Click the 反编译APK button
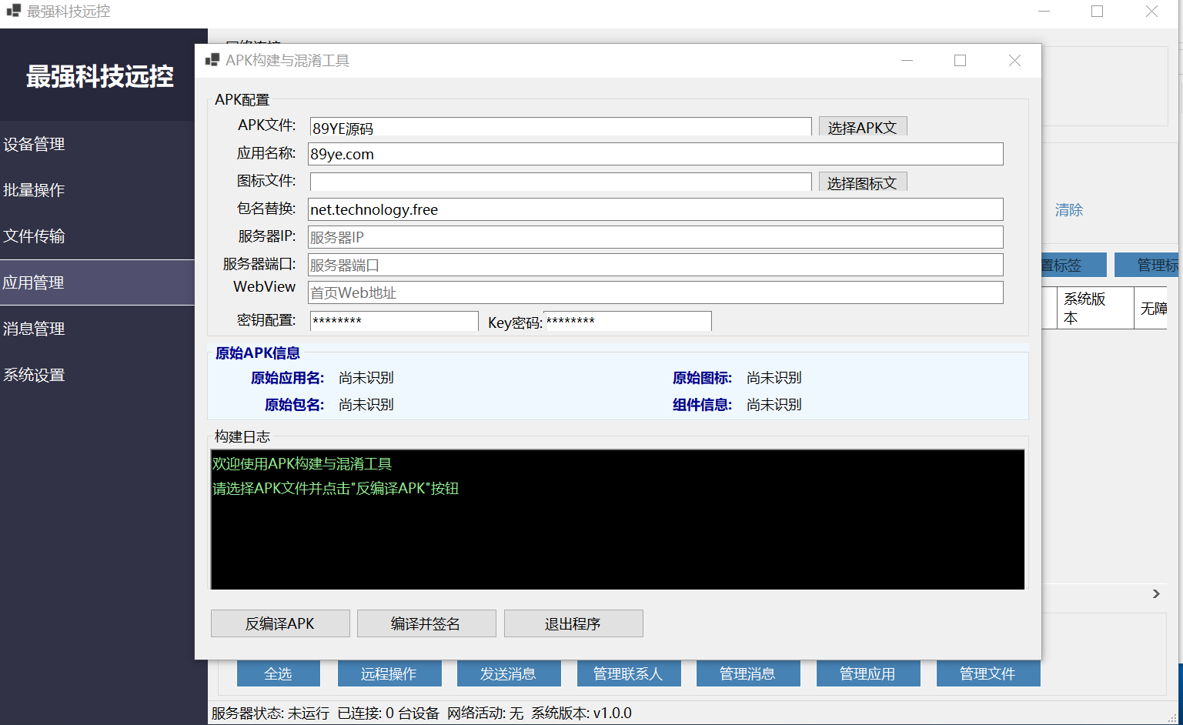 click(280, 623)
